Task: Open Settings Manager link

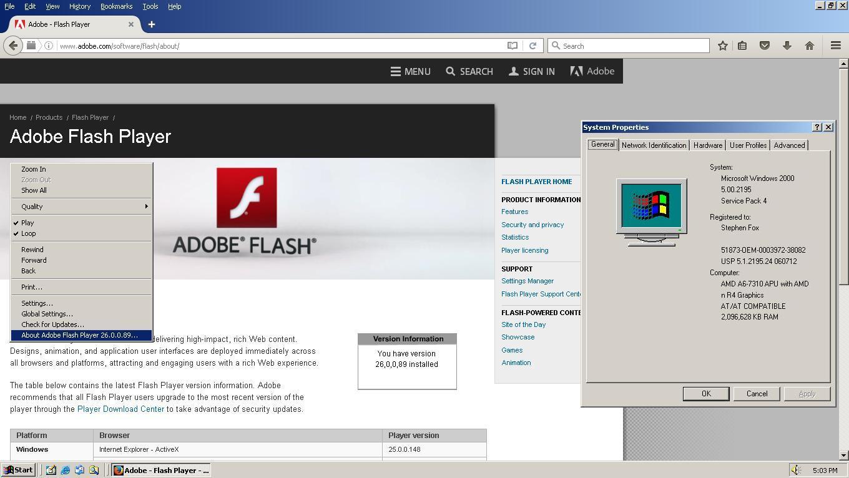Action: (528, 281)
